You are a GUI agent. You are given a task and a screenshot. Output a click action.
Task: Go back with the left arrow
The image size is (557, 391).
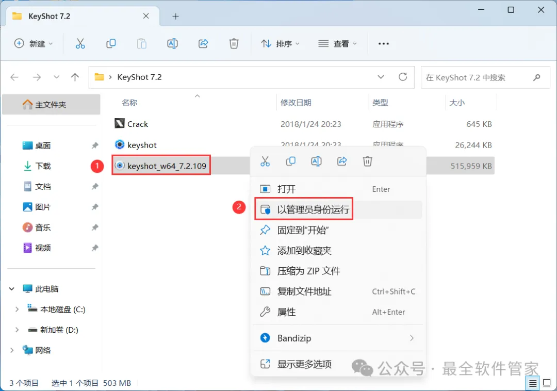(14, 77)
